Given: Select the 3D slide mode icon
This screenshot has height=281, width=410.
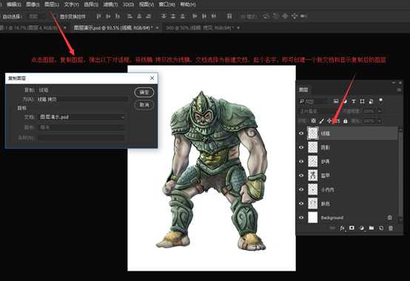Looking at the screenshot, I should (294, 16).
